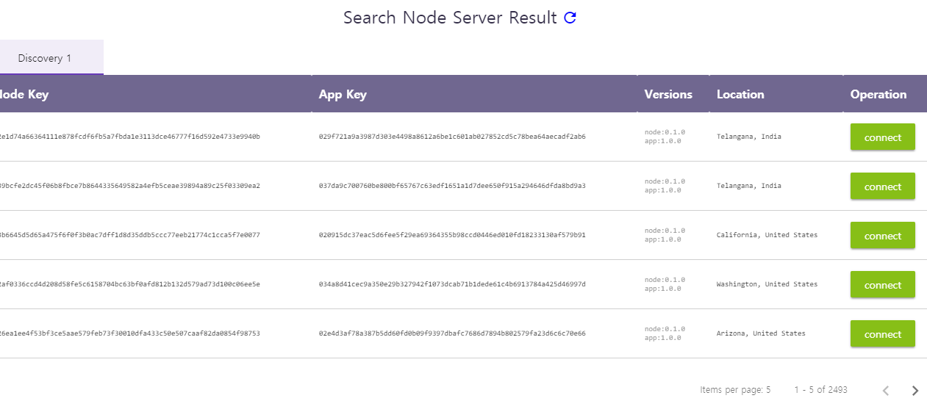Go to the previous page of results
The width and height of the screenshot is (927, 412).
(886, 391)
